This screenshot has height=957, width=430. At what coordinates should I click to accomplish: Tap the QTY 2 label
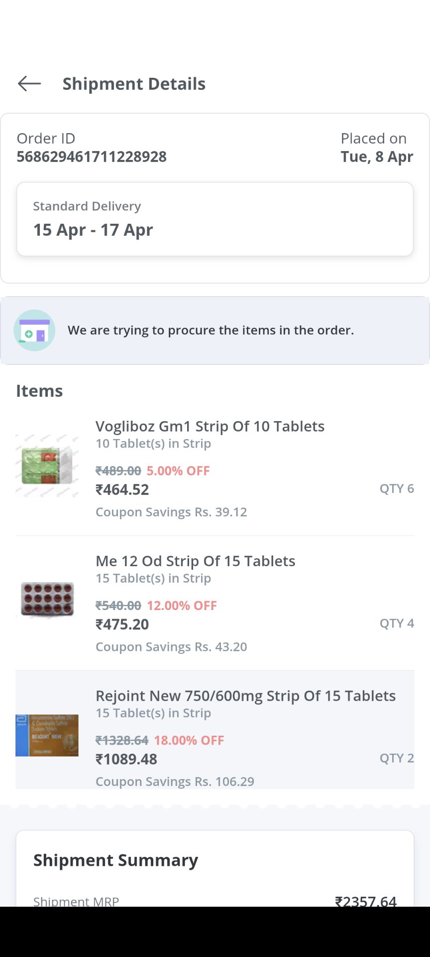pos(397,758)
